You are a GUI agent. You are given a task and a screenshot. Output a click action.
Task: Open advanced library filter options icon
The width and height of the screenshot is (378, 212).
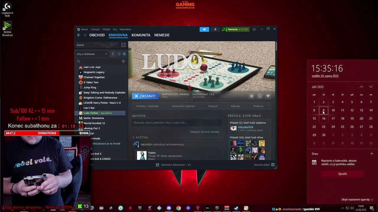coord(123,62)
